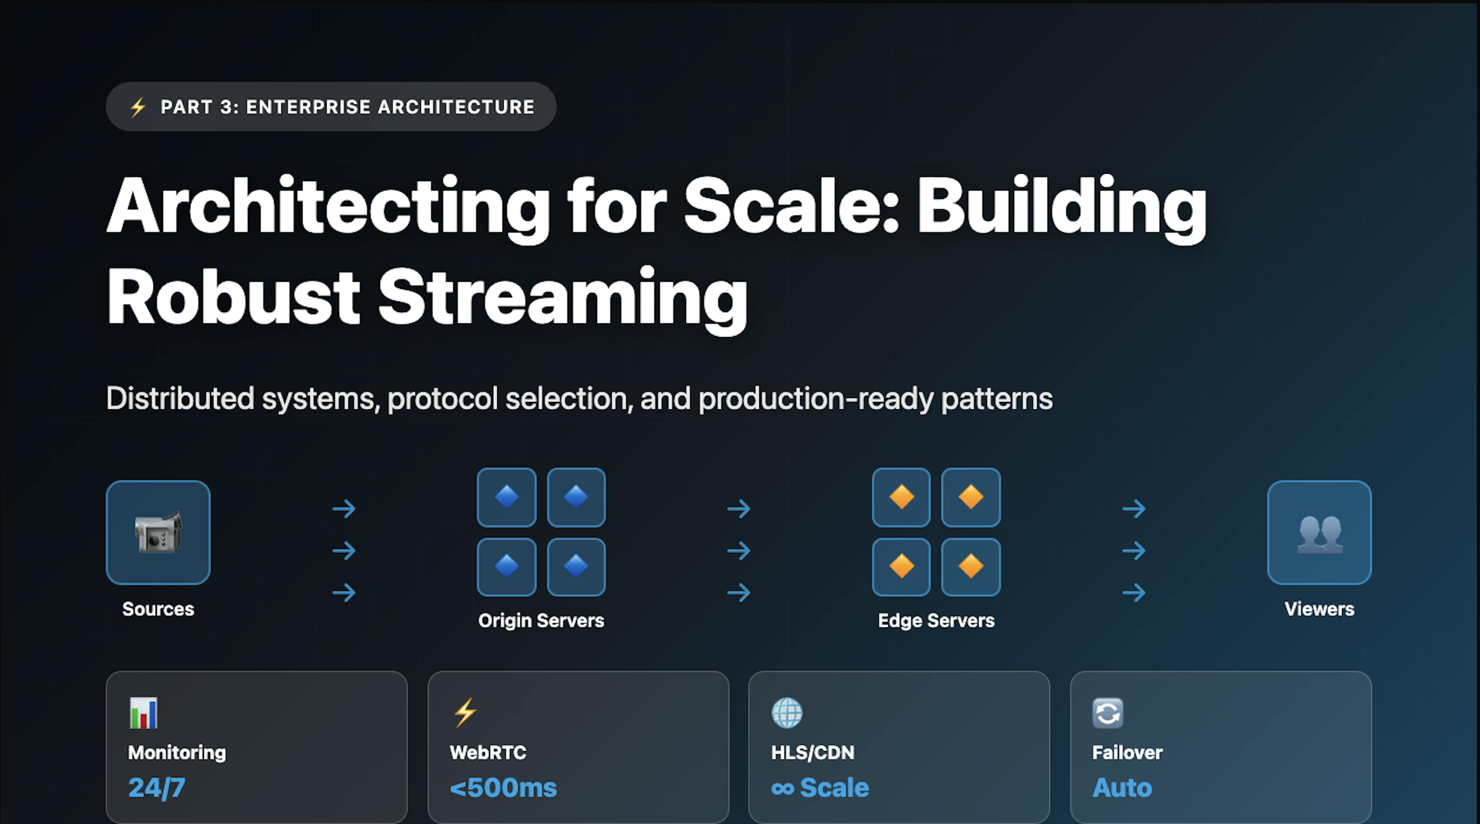Toggle the infinity Scale indicator
Screen dimensions: 1480x824
click(x=819, y=788)
